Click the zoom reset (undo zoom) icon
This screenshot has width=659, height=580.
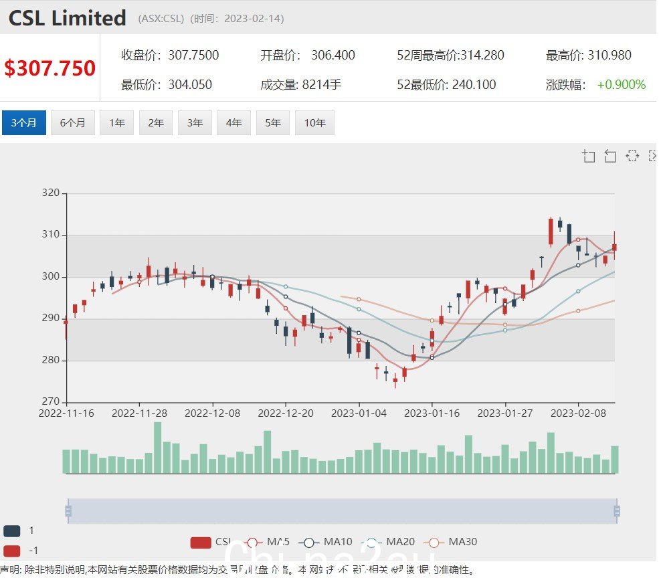[610, 156]
